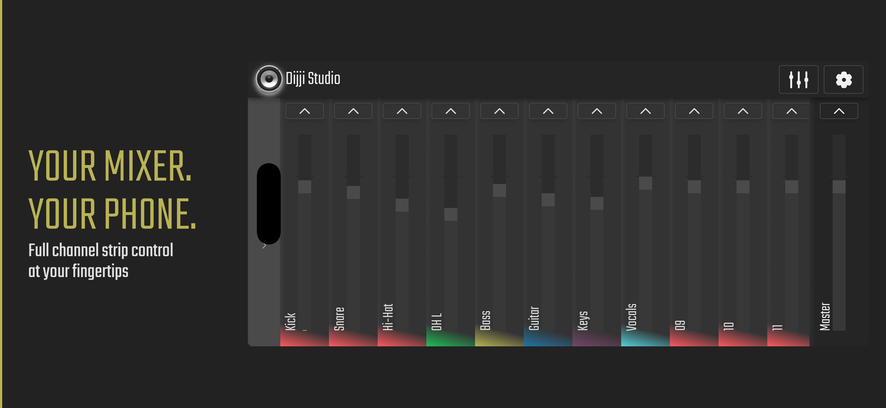Open the channel faders view icon
This screenshot has width=886, height=408.
pyautogui.click(x=799, y=80)
